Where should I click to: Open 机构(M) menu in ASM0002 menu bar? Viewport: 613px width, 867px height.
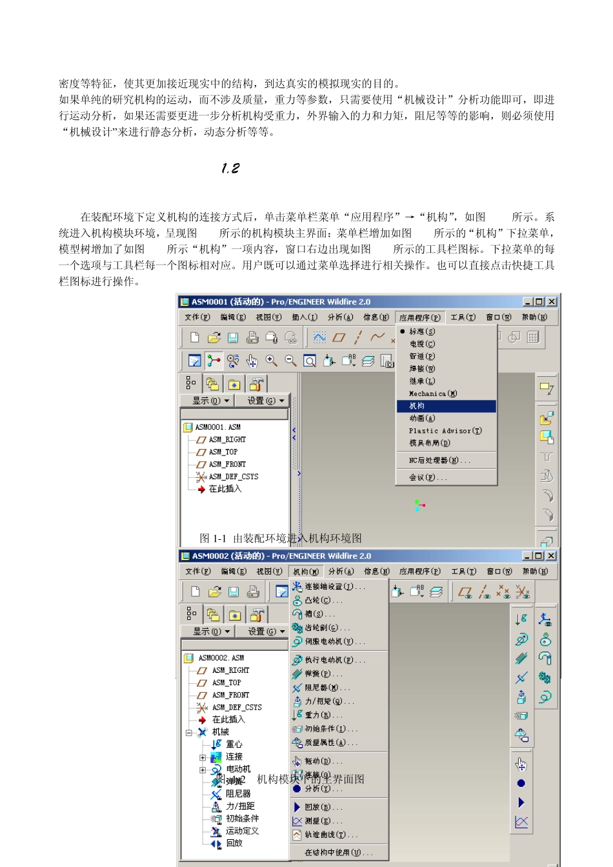(x=305, y=572)
